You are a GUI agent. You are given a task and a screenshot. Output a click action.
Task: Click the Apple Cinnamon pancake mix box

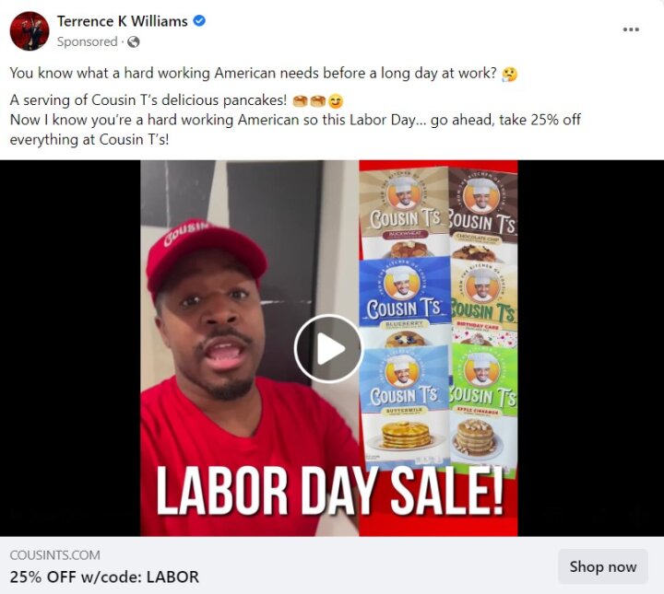(483, 408)
